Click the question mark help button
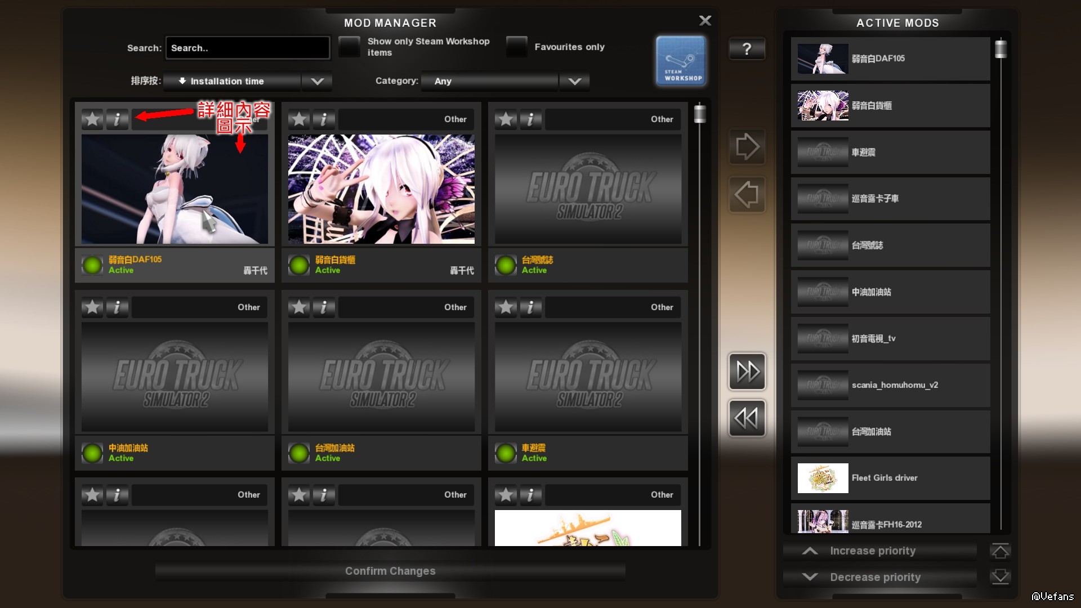 click(x=747, y=49)
